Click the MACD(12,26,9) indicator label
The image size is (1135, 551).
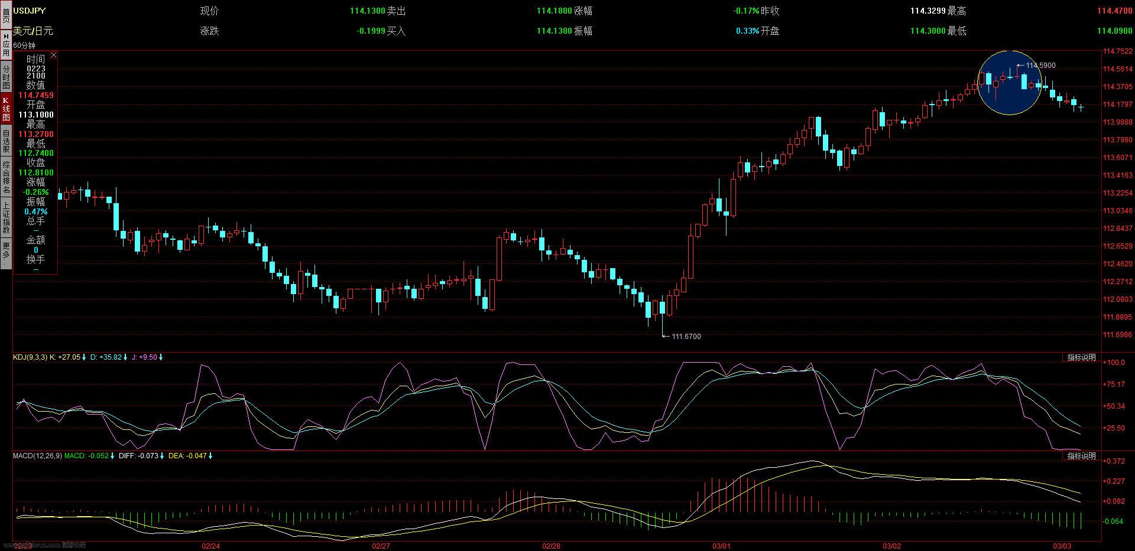coord(37,456)
